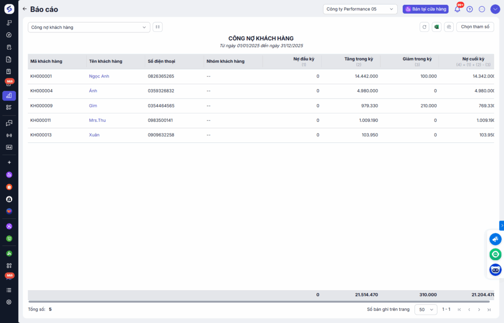Open the robot assistant chat bubble
The width and height of the screenshot is (504, 323).
pyautogui.click(x=495, y=269)
